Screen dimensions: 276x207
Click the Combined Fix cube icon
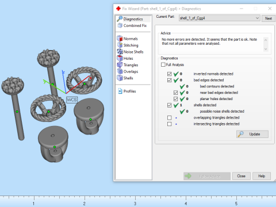click(120, 25)
